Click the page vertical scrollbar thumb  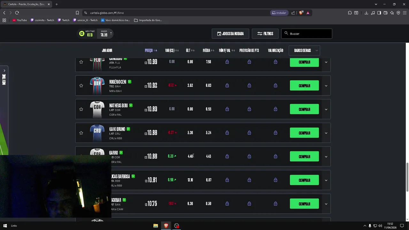407,177
